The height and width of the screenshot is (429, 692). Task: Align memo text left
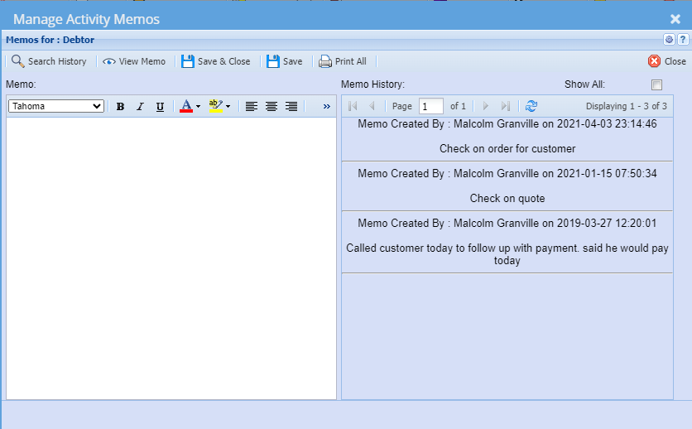point(252,107)
